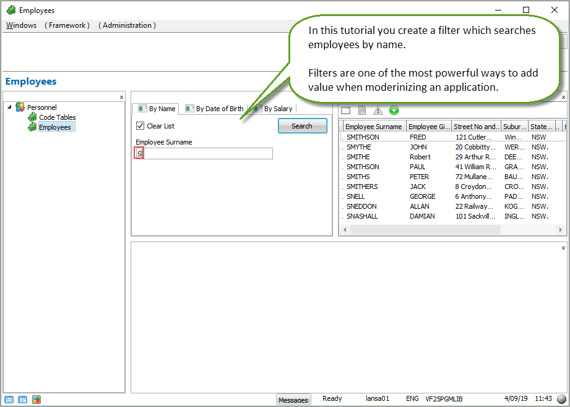Click the Employee Surname input field
Image resolution: width=570 pixels, height=407 pixels.
coord(204,153)
